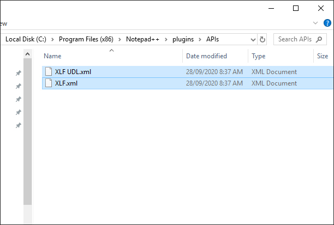This screenshot has height=225, width=334.
Task: Sort files by Type column
Action: coord(281,56)
